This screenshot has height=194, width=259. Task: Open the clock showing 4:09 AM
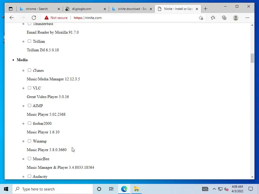point(237,189)
